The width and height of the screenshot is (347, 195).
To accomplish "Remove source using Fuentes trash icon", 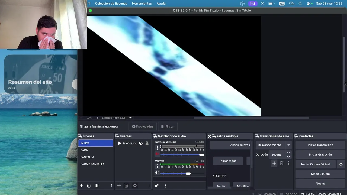I will pyautogui.click(x=126, y=186).
